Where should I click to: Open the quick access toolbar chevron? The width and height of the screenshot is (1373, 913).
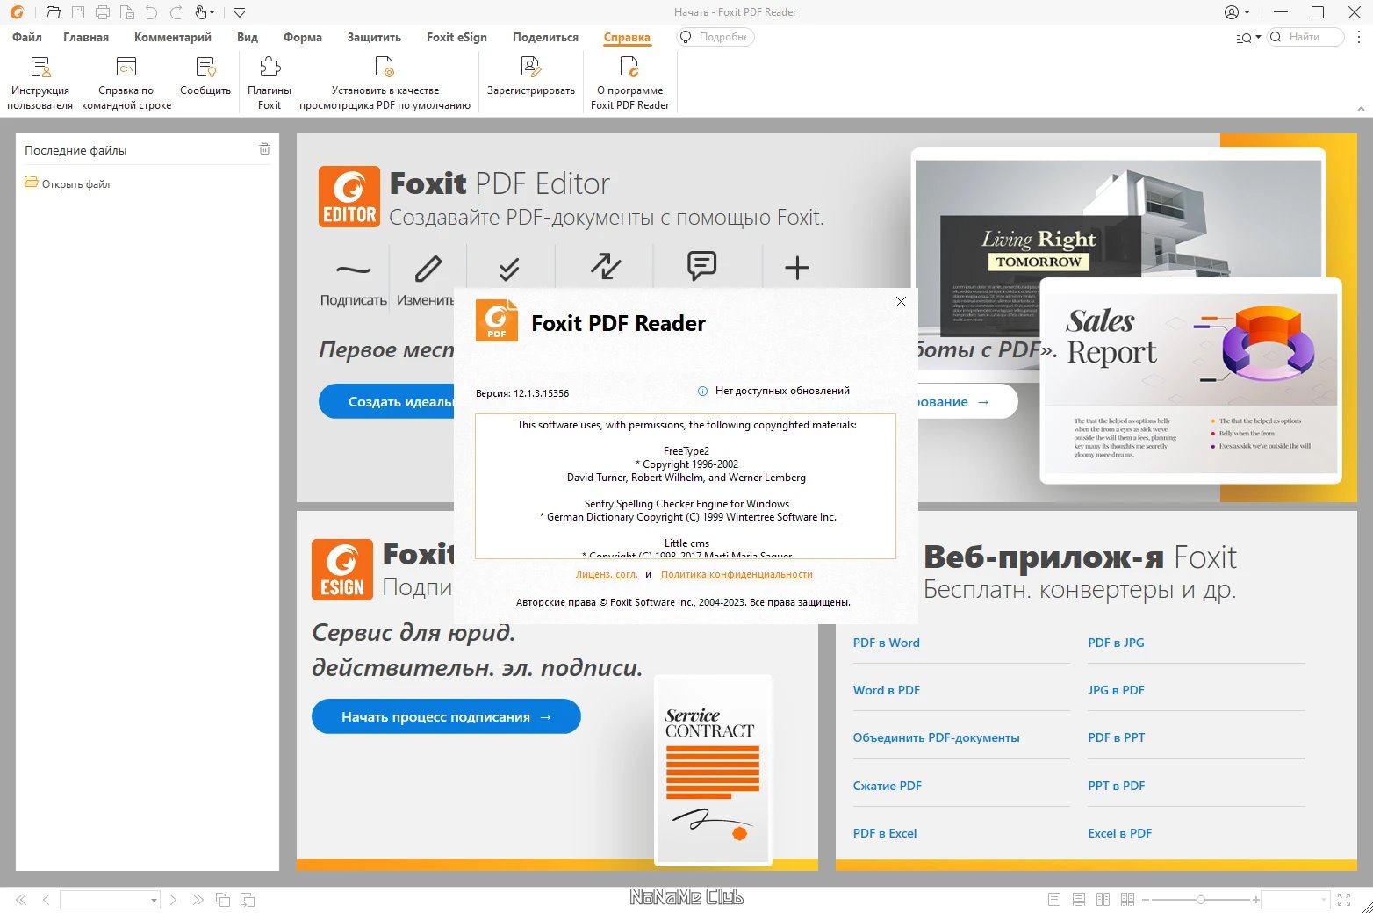point(239,11)
